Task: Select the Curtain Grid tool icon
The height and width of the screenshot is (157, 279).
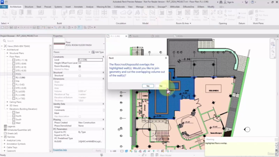Action: point(96,13)
